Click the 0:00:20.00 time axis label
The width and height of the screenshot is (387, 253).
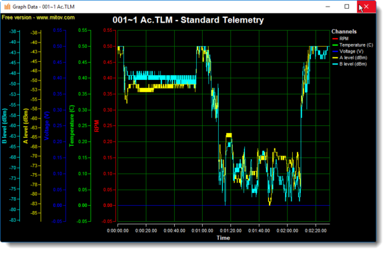(x=146, y=231)
